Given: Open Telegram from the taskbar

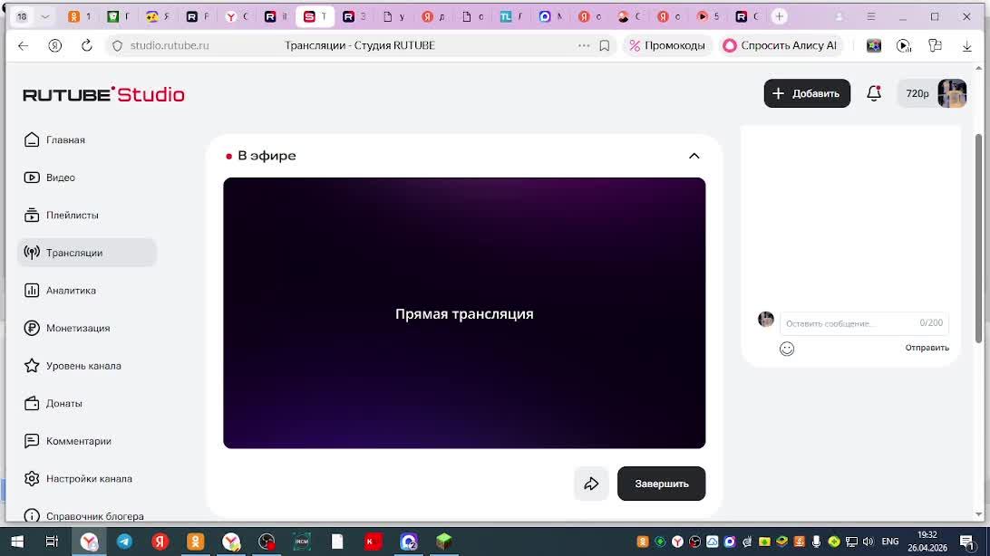Looking at the screenshot, I should (124, 542).
